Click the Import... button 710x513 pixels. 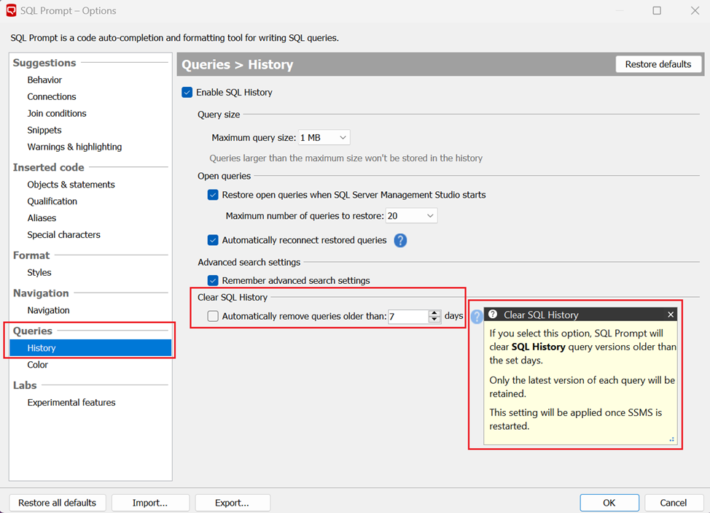coord(150,503)
